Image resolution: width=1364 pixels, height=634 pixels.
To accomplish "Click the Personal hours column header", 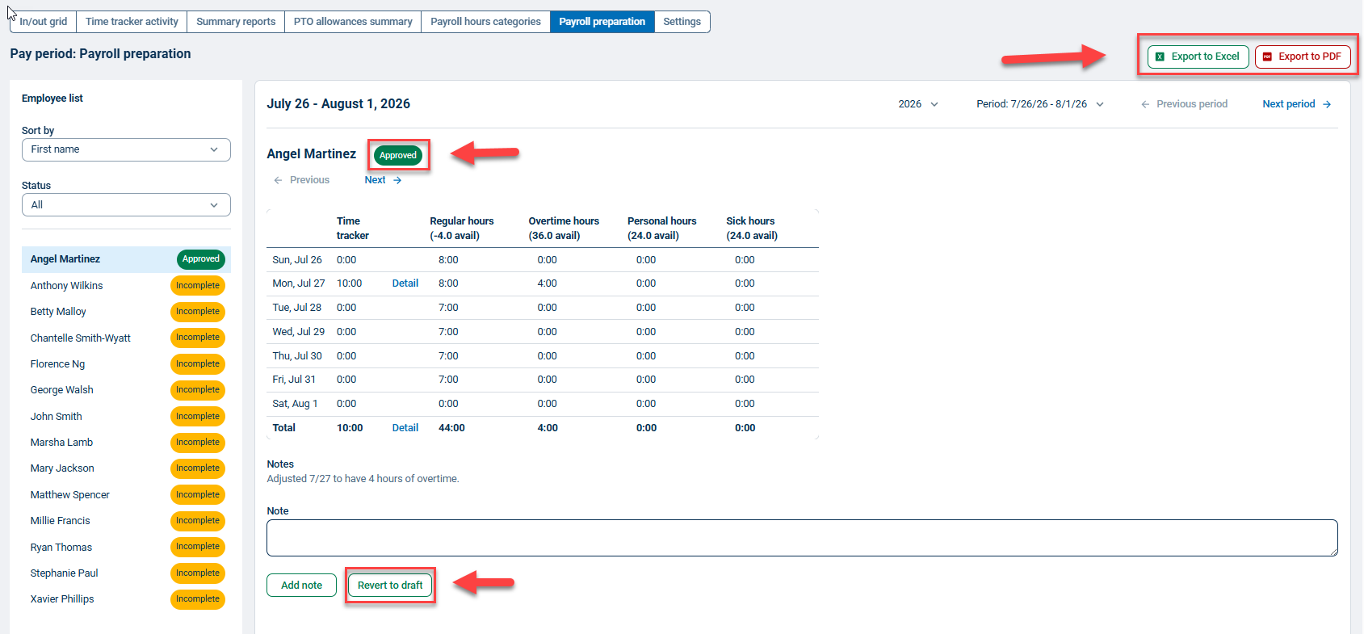I will coord(662,229).
